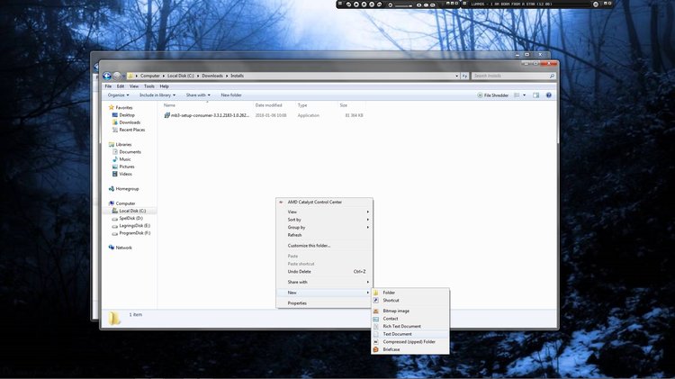675x379 pixels.
Task: Open AMD Catalyst Control Center entry
Action: [324, 202]
